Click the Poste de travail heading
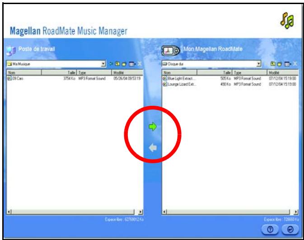 (x=37, y=49)
